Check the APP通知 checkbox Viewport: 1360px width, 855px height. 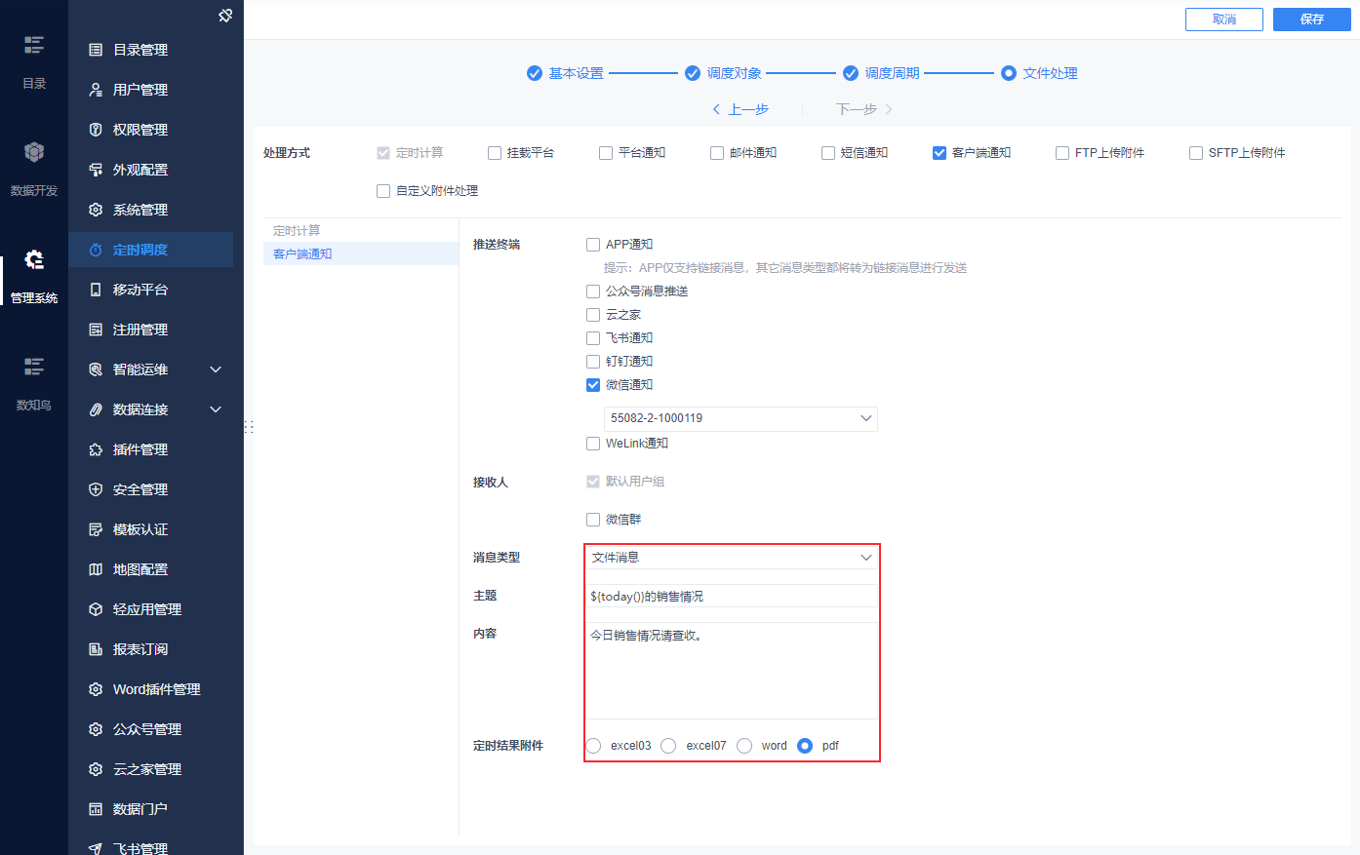[x=593, y=245]
